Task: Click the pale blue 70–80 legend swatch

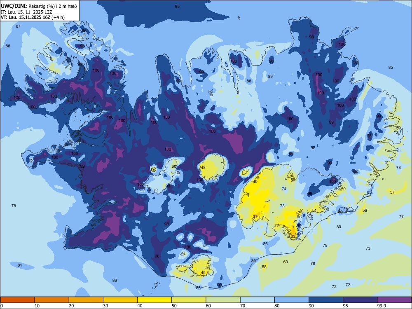Action: (x=257, y=300)
